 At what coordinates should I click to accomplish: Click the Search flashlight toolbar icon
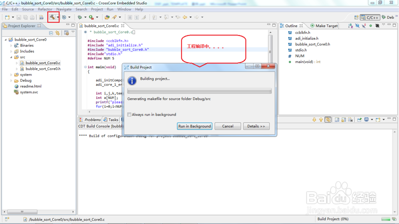114,17
